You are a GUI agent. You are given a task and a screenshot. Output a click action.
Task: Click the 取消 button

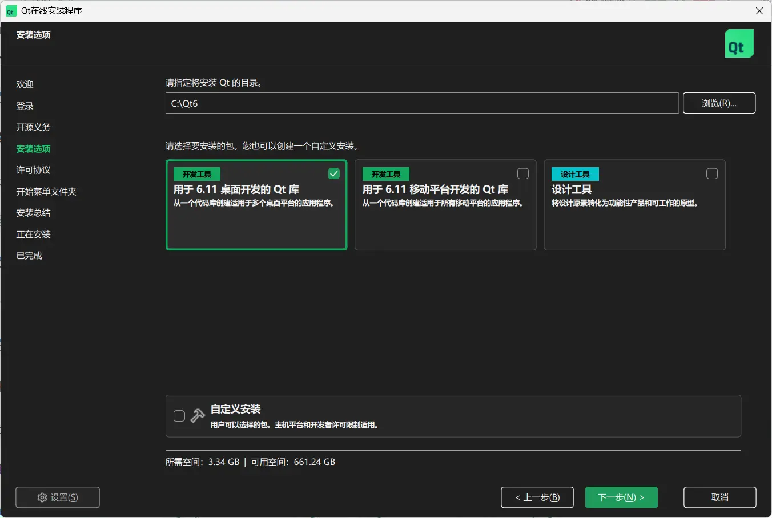(720, 497)
